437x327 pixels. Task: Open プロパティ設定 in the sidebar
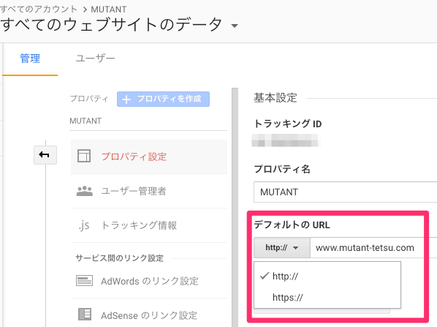point(149,157)
